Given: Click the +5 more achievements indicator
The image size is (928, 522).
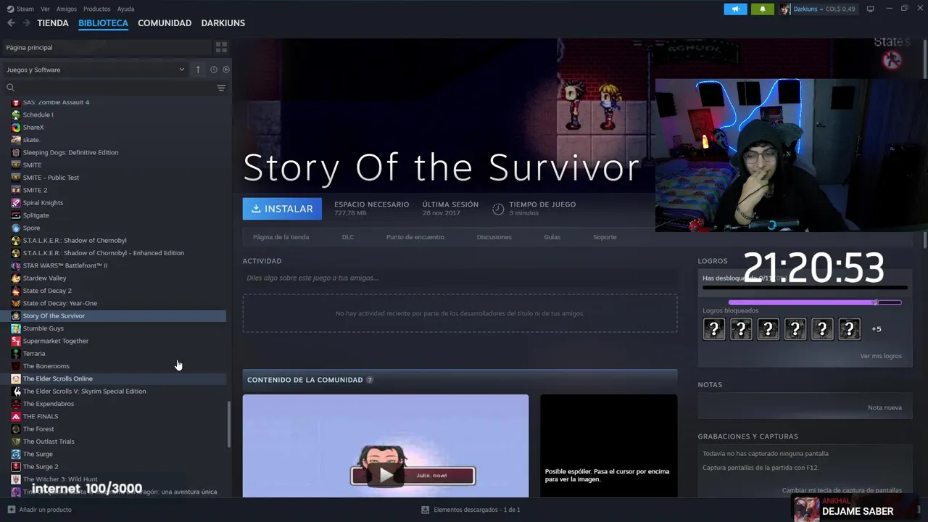Looking at the screenshot, I should 877,329.
